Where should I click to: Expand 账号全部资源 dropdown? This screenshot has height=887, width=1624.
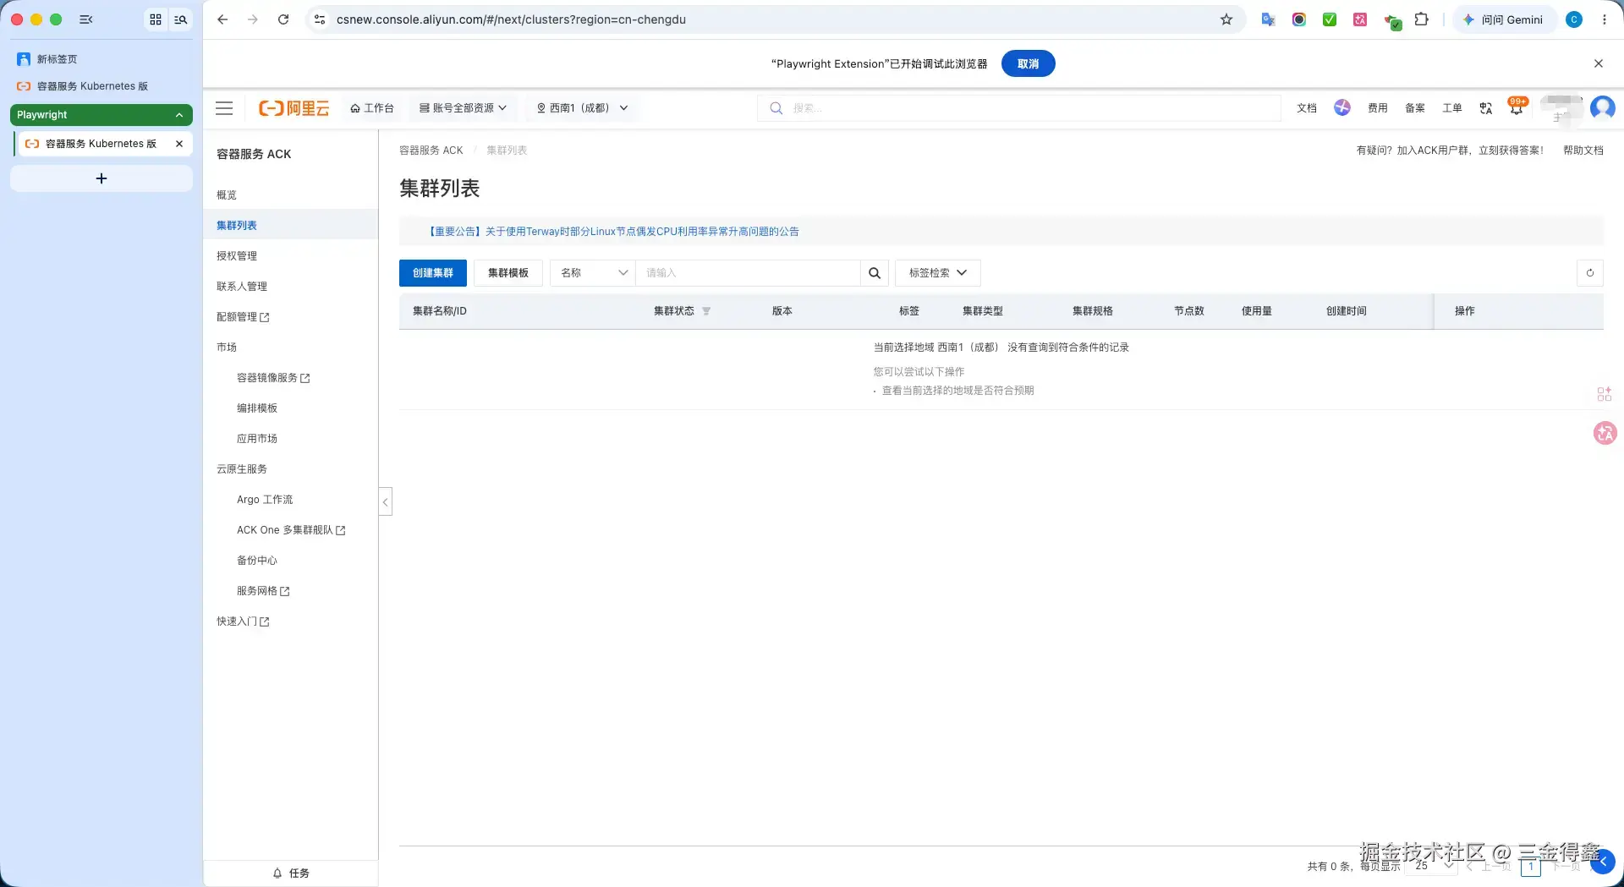pyautogui.click(x=463, y=108)
